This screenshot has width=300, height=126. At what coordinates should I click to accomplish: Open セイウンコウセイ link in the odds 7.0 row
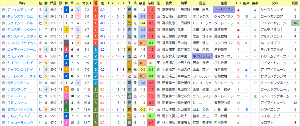coord(20,70)
